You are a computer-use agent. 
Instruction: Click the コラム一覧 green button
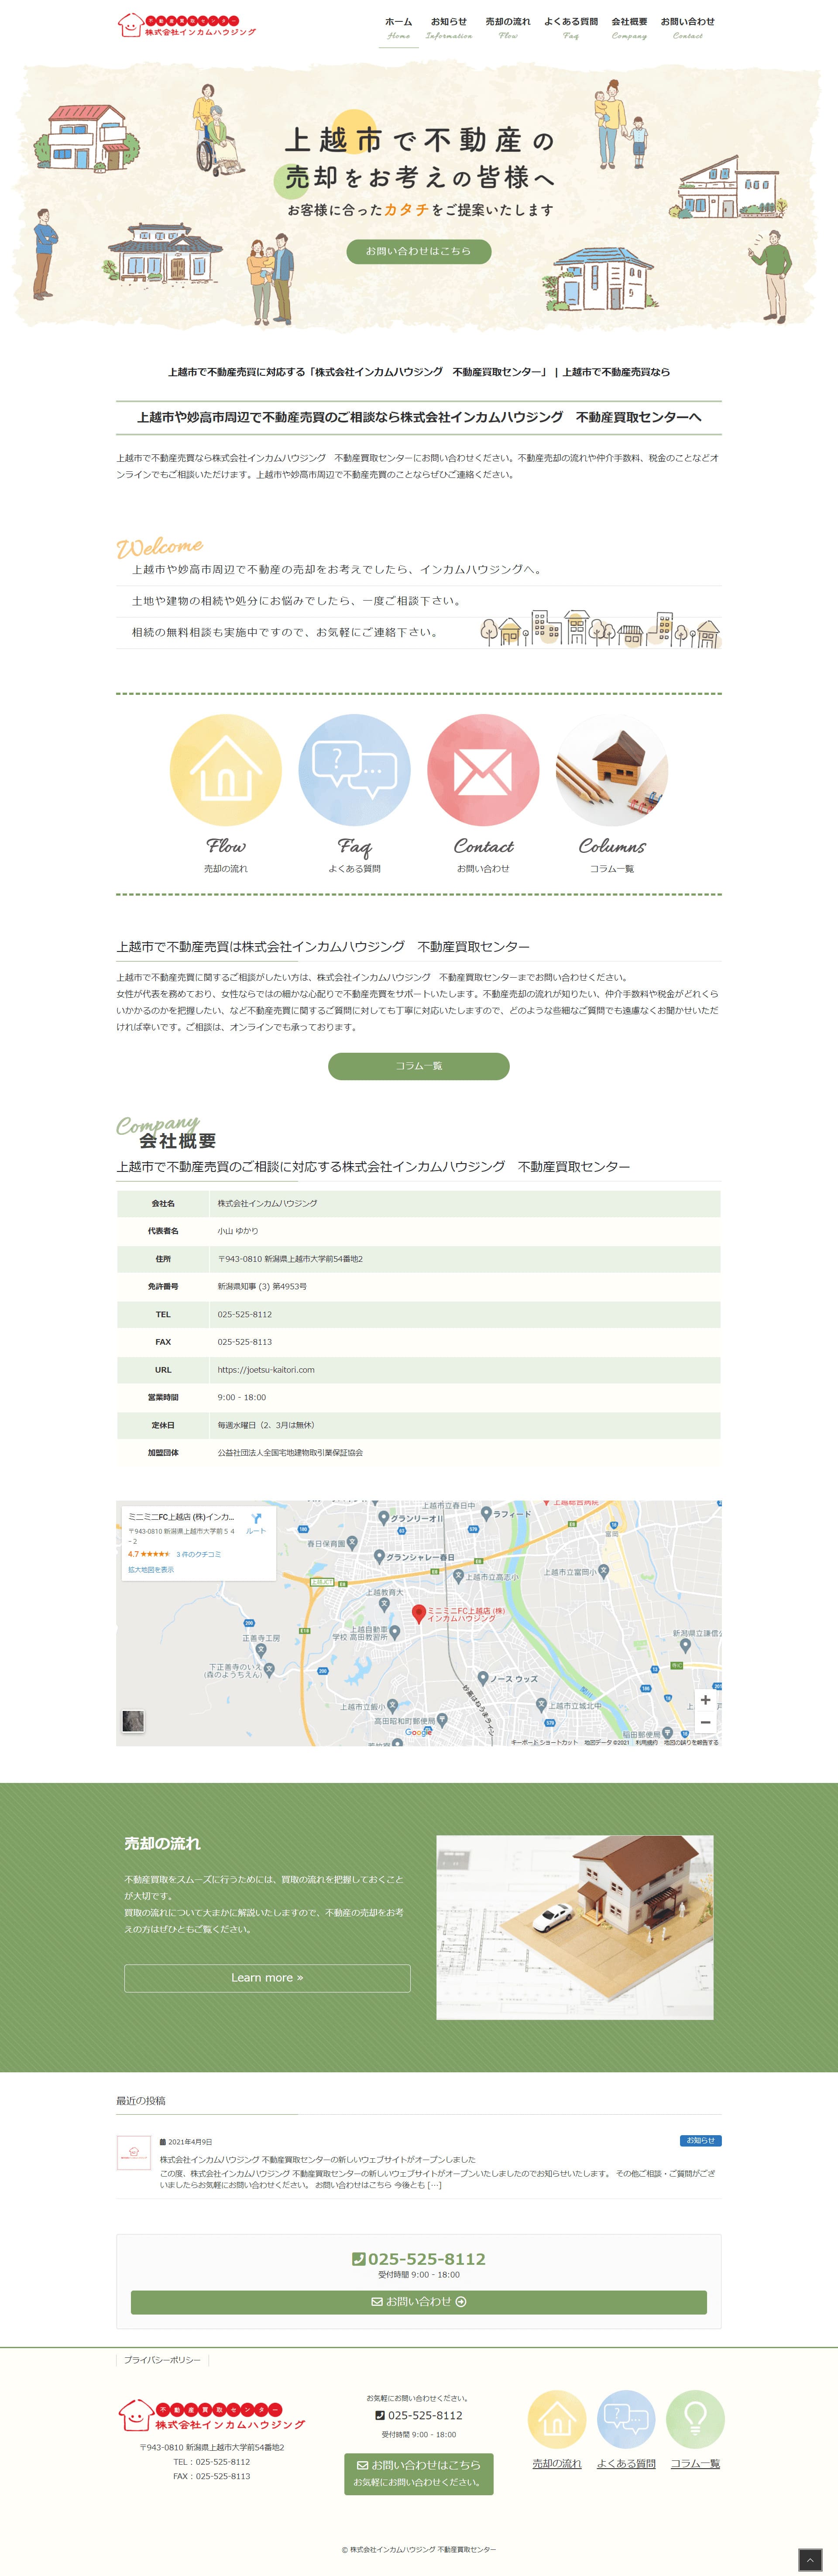[x=418, y=1066]
